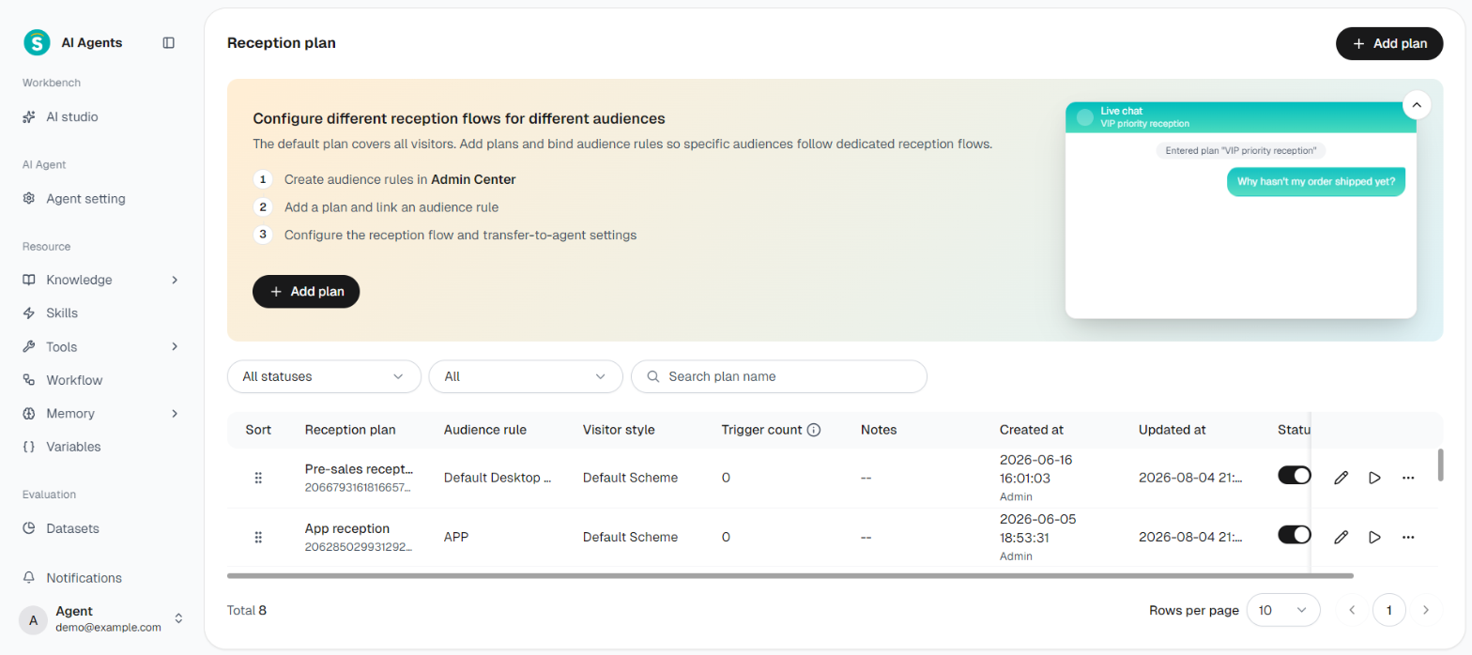
Task: Grab drag handle of App reception row
Action: [x=258, y=537]
